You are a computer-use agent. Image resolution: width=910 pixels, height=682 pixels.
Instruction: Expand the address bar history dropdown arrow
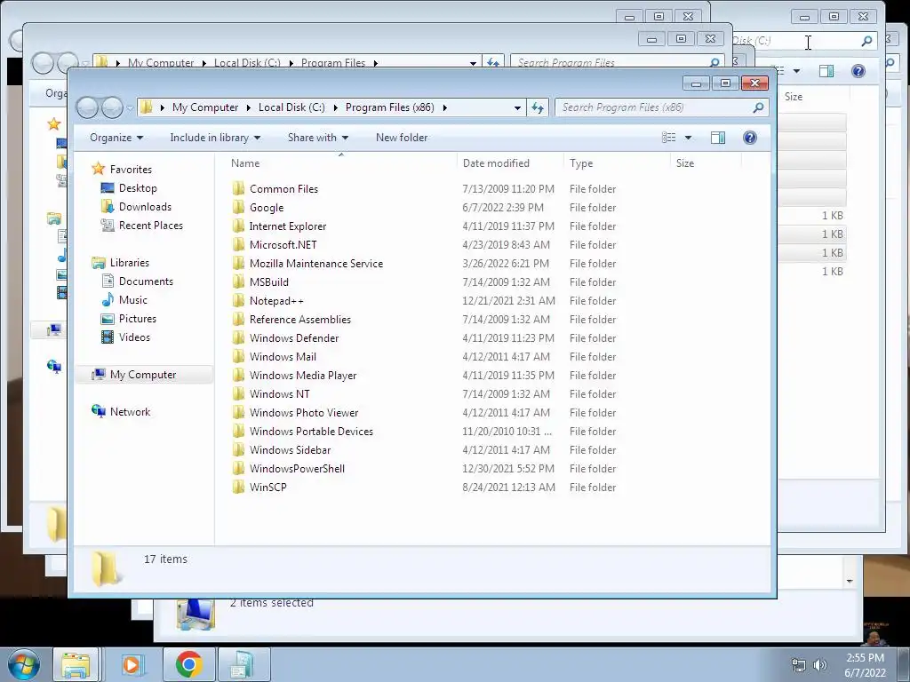[517, 107]
